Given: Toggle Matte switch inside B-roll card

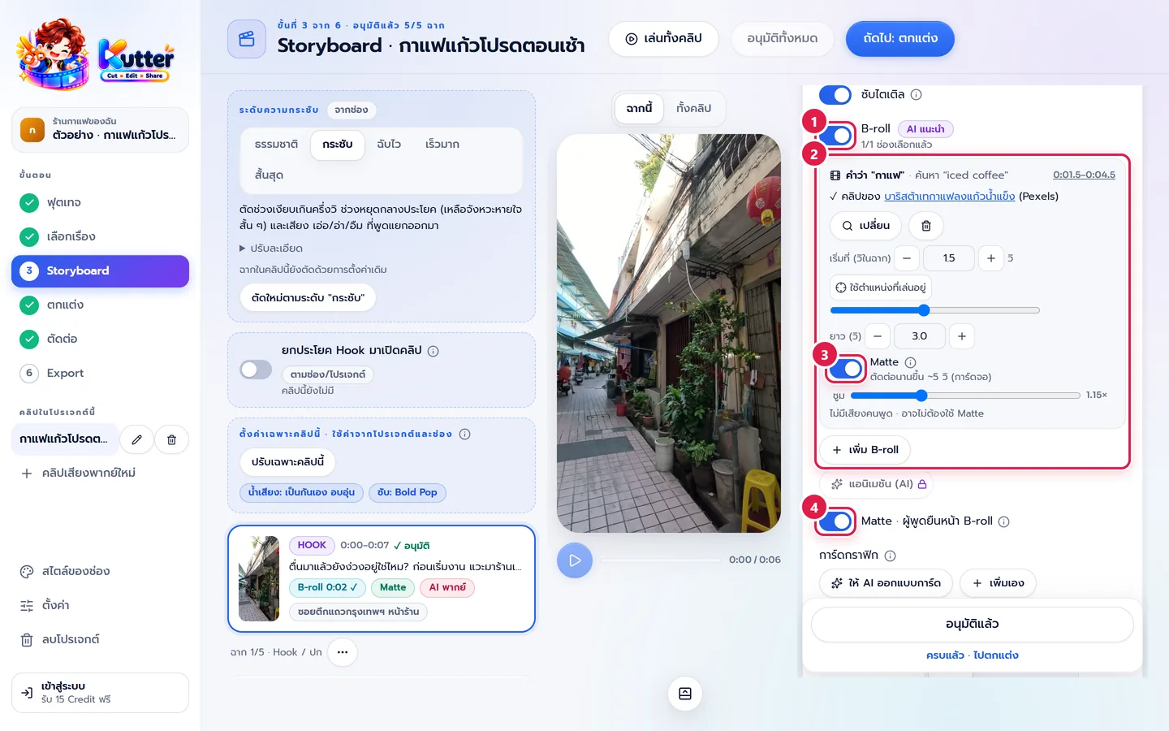Looking at the screenshot, I should coord(847,369).
